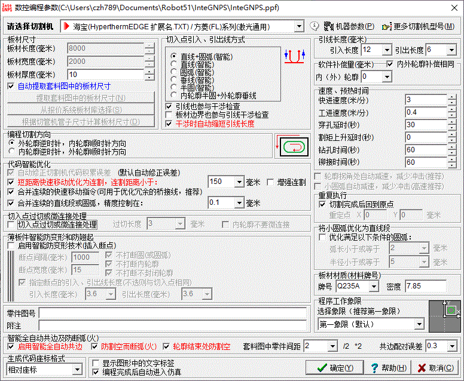The image size is (464, 381).
Task: Select 外轮廓逆时针,内轮廓顺时针方向
Action: [x=68, y=143]
